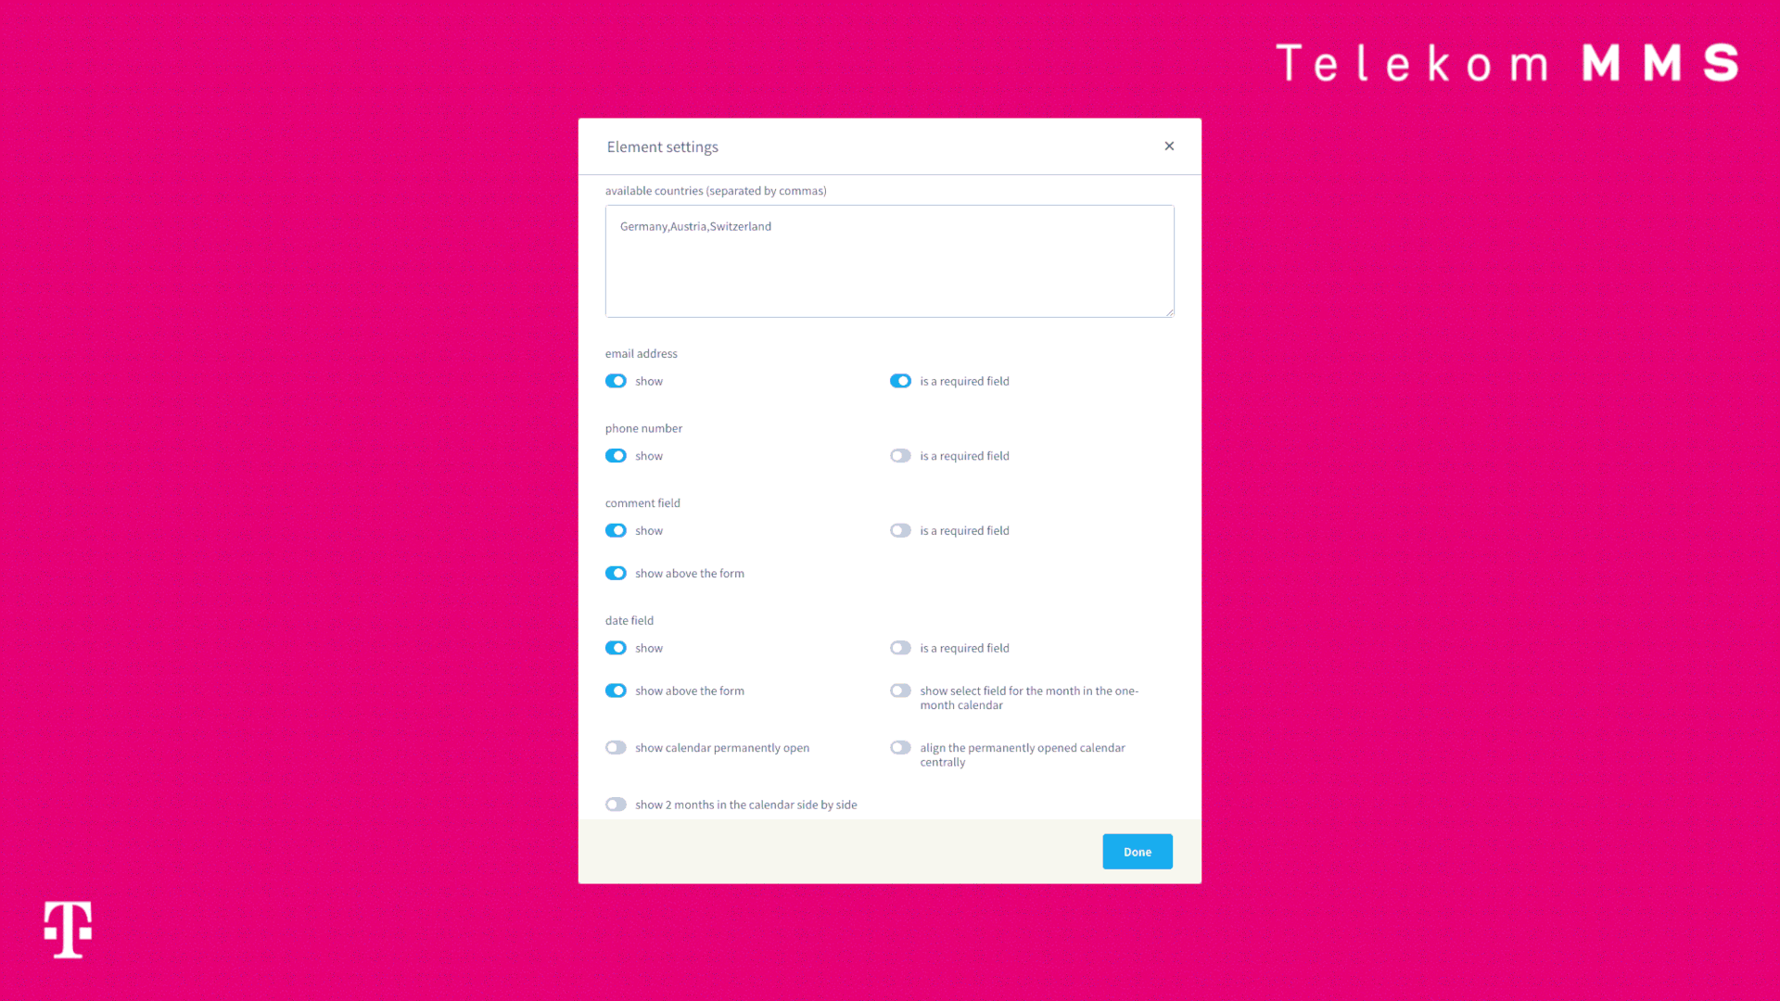Click the close icon on Element settings
Viewport: 1780px width, 1001px height.
click(1167, 146)
